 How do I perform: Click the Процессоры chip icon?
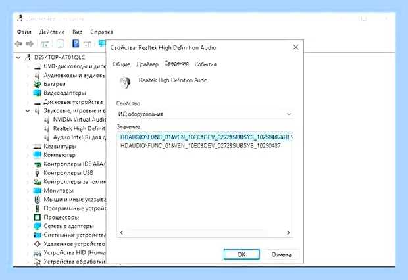pyautogui.click(x=38, y=217)
